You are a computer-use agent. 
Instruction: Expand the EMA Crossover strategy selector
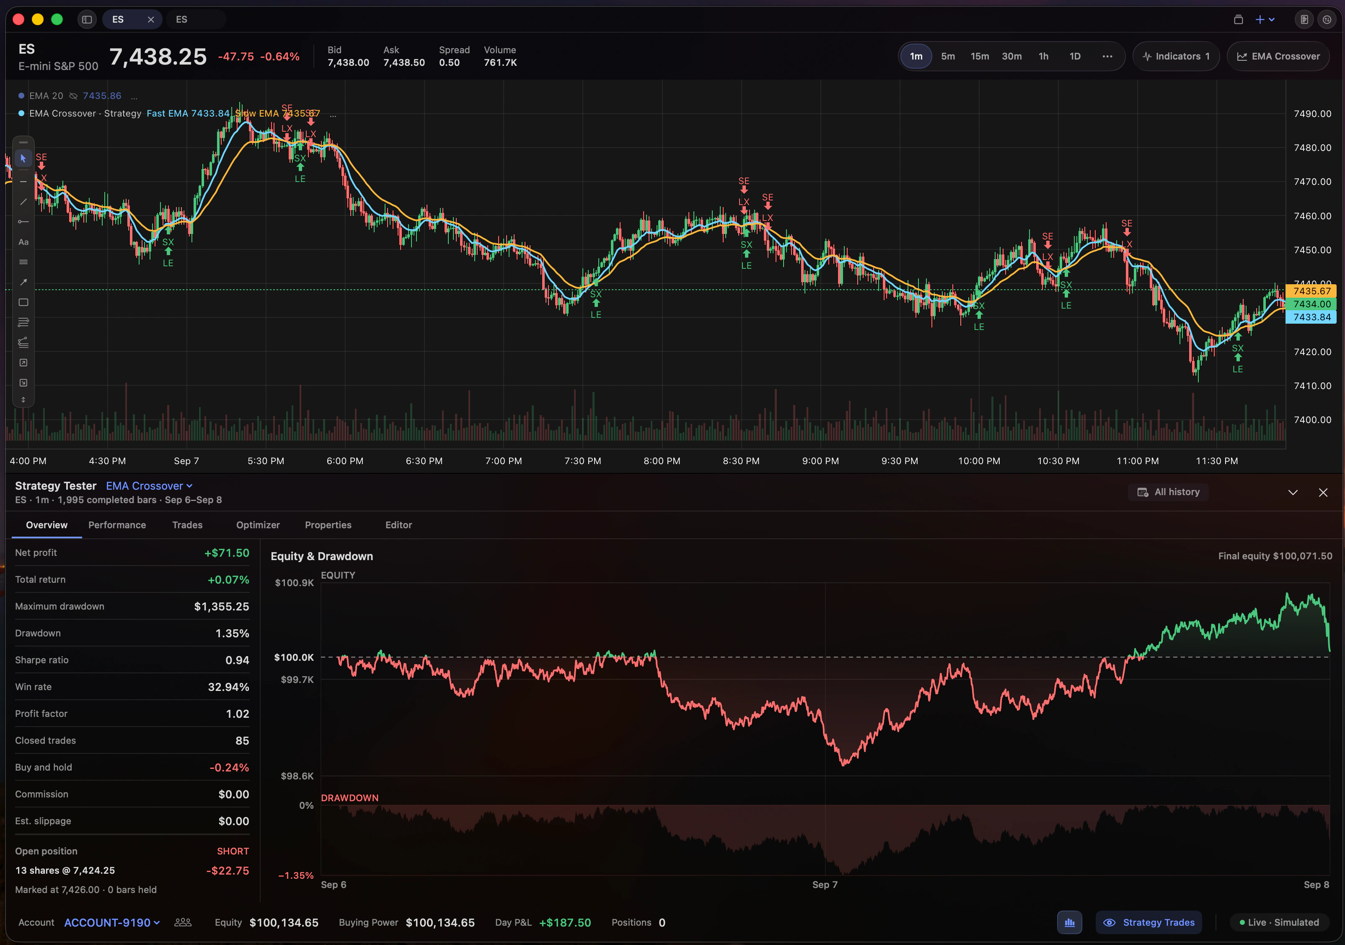click(x=149, y=486)
